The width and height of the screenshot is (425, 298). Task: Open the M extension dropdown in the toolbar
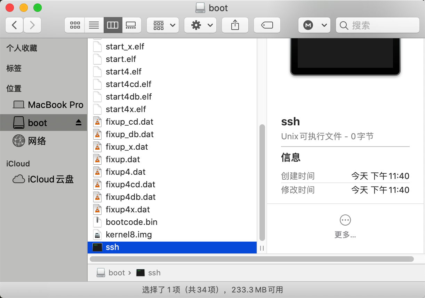(x=314, y=25)
